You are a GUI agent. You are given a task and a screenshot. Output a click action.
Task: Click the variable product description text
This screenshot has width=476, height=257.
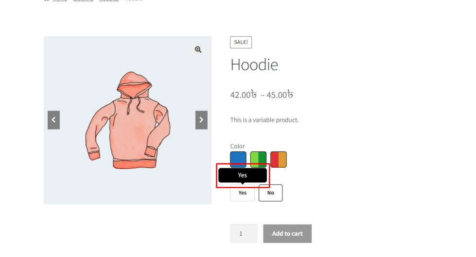point(264,120)
